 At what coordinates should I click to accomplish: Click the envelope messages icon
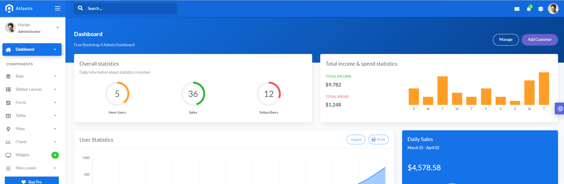click(x=517, y=9)
